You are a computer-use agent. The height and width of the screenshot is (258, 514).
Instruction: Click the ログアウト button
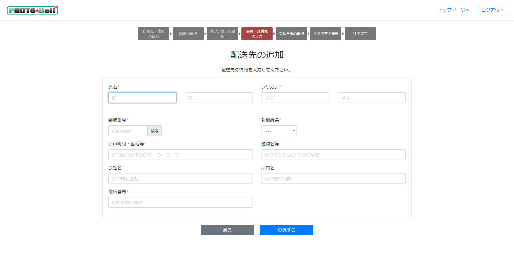coord(492,10)
